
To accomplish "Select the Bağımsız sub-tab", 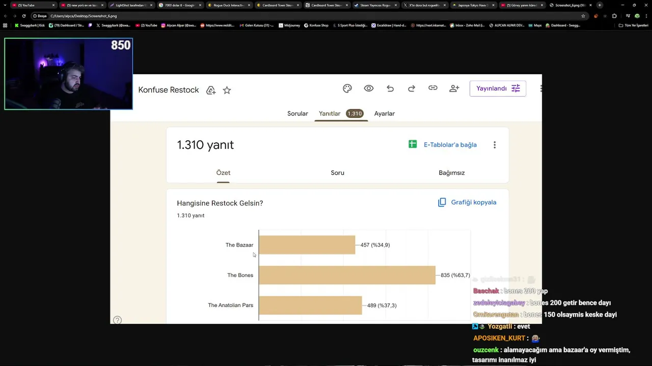I will point(452,173).
